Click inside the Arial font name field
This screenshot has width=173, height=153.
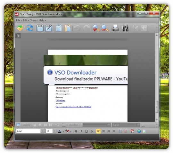coord(29,131)
